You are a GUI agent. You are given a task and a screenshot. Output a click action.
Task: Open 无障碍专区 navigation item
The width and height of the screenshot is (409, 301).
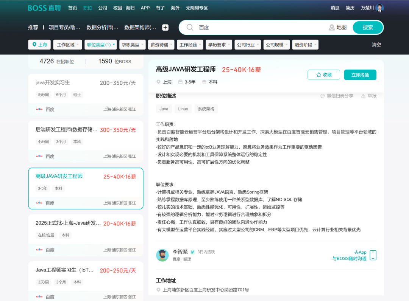pos(197,8)
